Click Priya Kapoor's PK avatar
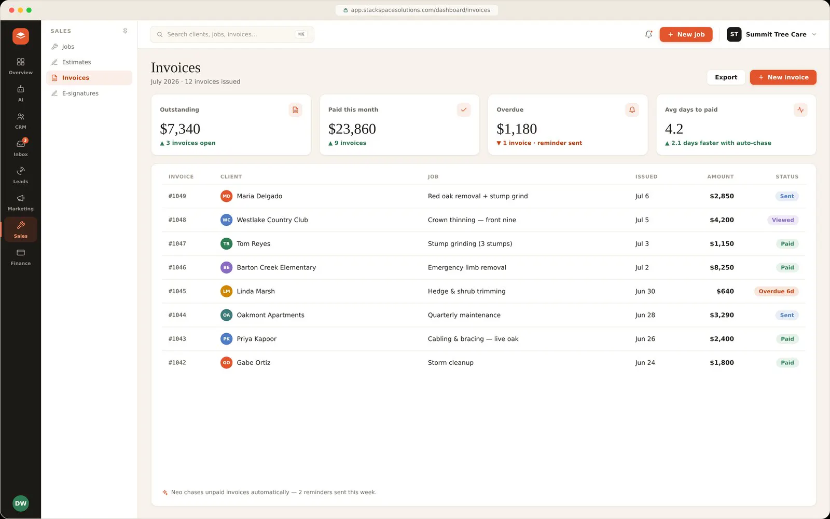The height and width of the screenshot is (519, 830). [226, 339]
